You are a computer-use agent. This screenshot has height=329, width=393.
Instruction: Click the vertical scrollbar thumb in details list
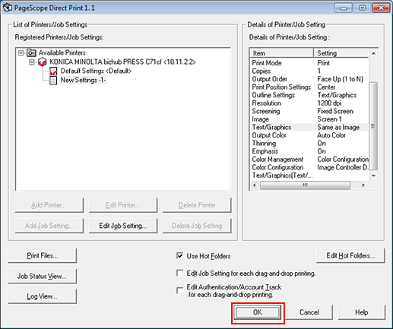373,126
